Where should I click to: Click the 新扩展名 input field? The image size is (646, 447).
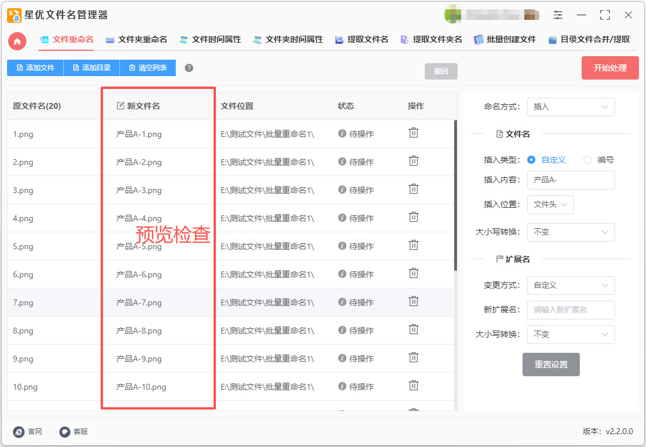coord(571,310)
